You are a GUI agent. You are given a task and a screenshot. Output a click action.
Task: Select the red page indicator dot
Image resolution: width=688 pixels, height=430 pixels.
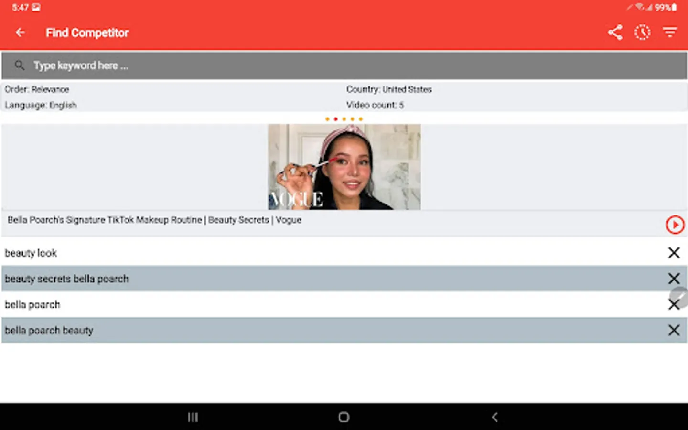[335, 119]
